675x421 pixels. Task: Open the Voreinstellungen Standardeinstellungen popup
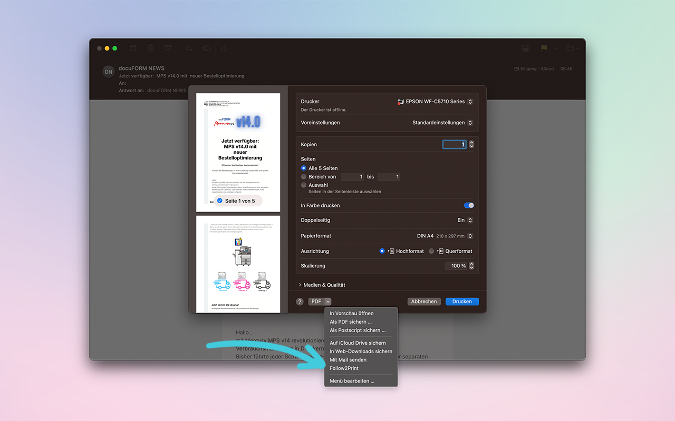(x=442, y=123)
